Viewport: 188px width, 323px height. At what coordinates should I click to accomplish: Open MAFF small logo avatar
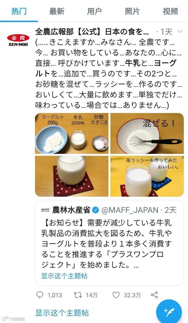click(x=45, y=210)
